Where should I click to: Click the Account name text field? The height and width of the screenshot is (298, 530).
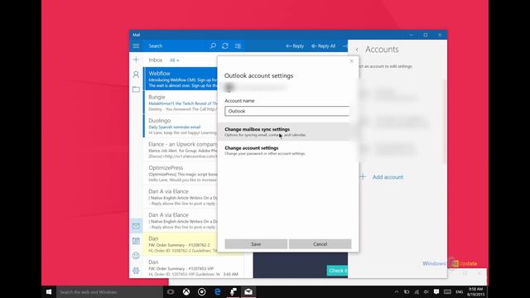[x=287, y=111]
